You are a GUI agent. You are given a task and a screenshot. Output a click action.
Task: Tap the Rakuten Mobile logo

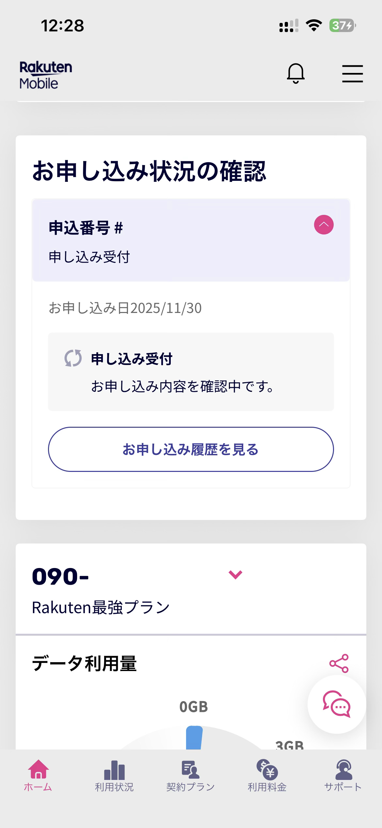coord(46,75)
